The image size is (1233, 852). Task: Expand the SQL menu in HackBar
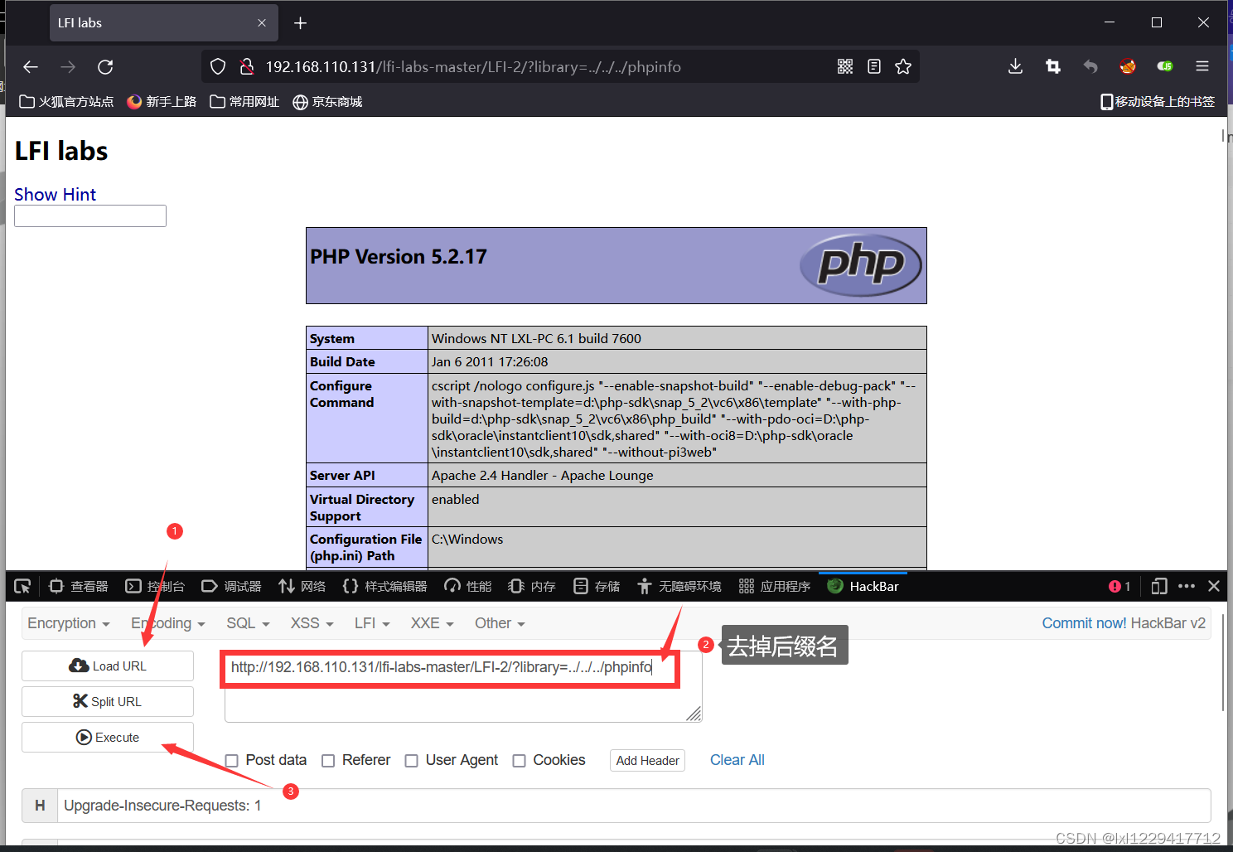(246, 622)
